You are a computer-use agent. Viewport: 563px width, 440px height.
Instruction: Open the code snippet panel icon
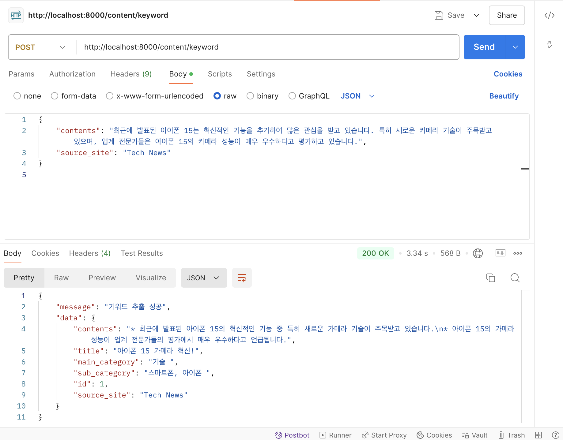click(x=549, y=15)
